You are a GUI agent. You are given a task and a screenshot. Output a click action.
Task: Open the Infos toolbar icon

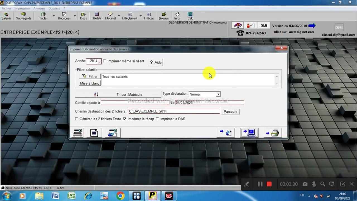(x=177, y=16)
